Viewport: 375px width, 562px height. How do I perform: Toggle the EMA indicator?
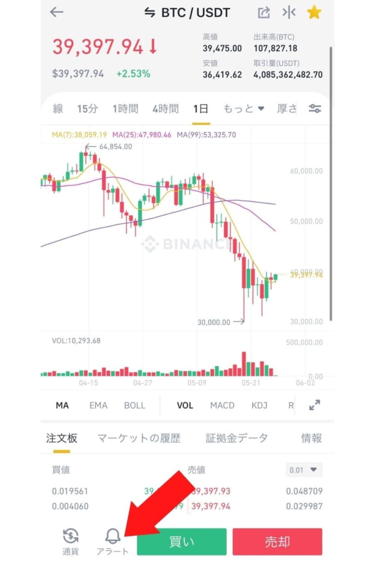point(98,406)
